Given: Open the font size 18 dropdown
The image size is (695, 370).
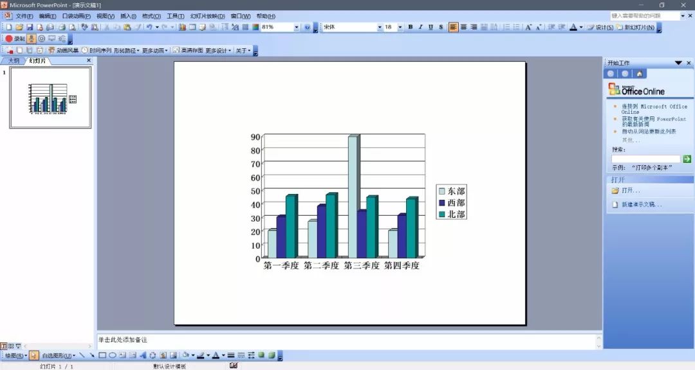Looking at the screenshot, I should 400,27.
